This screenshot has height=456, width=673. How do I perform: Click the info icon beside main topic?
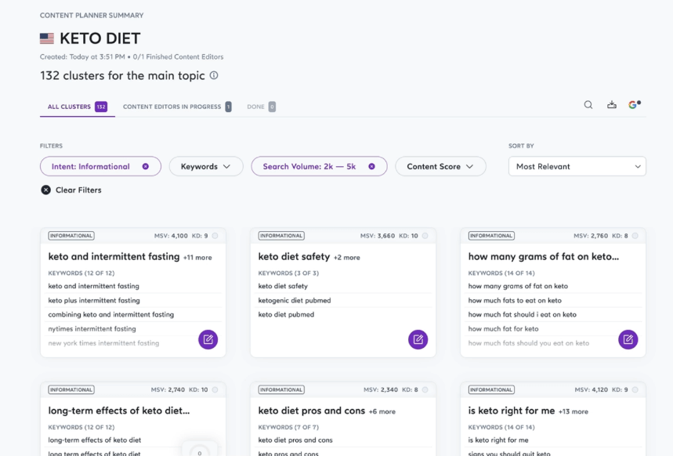[x=214, y=75]
